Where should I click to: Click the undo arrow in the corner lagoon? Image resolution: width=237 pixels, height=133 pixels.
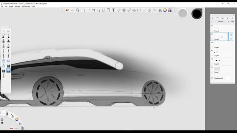[11, 128]
